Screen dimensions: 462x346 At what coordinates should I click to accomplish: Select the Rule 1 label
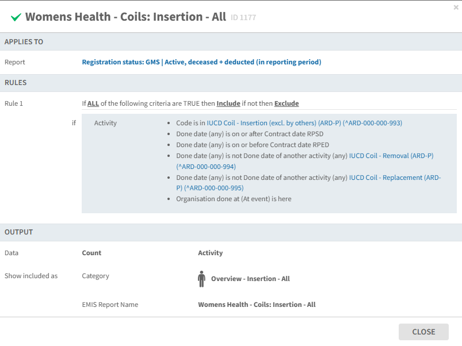coord(14,103)
